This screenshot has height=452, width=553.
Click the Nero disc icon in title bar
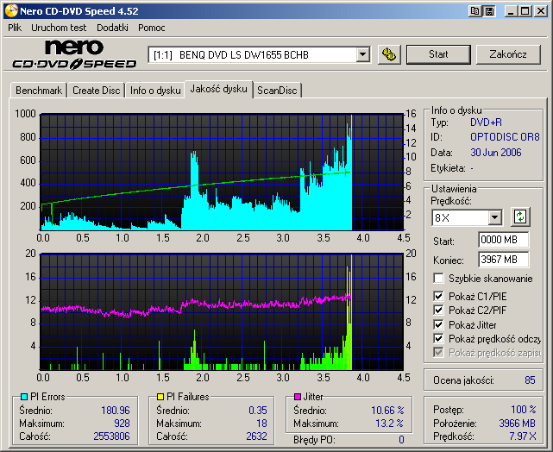[11, 11]
